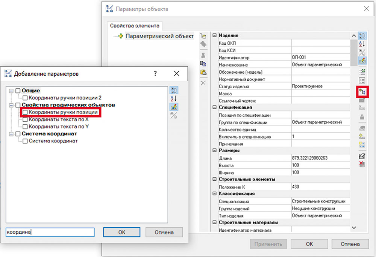Click Отмена in Параметры объекта dialog
376x257 pixels.
(350, 244)
